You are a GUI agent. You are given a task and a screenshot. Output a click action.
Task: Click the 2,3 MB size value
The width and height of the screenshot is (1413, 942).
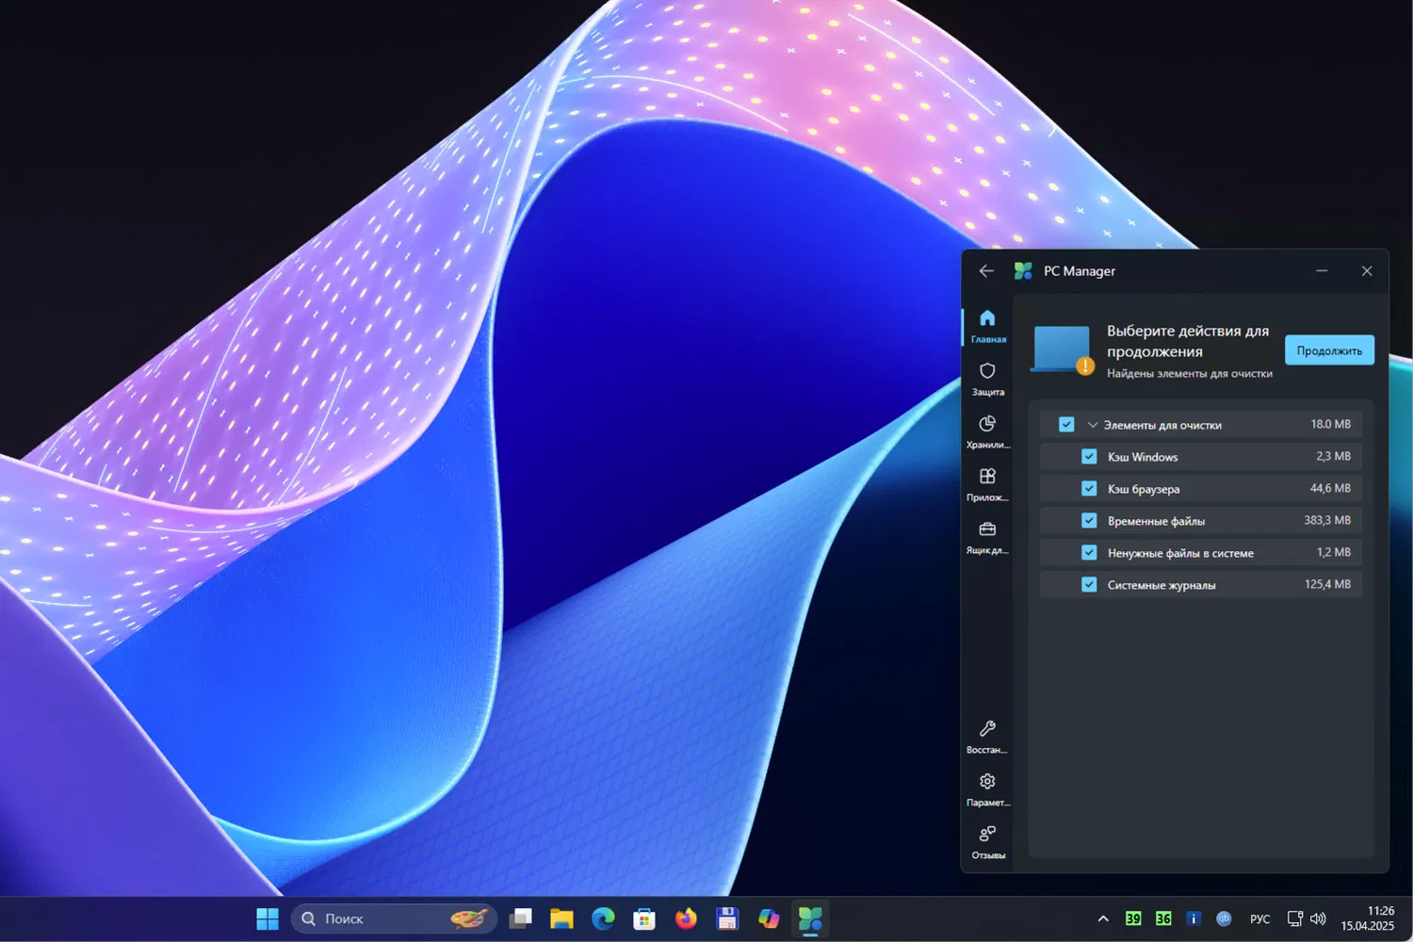coord(1333,456)
